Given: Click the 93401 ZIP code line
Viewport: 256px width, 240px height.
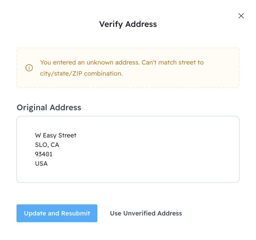Looking at the screenshot, I should pos(44,154).
